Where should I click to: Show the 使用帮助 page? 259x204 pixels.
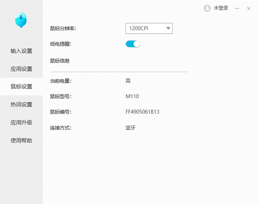tap(21, 141)
